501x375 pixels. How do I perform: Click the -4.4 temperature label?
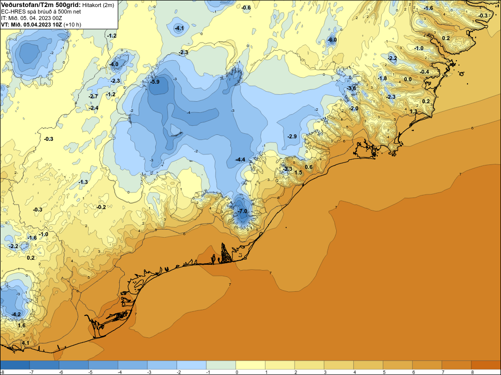coord(240,160)
